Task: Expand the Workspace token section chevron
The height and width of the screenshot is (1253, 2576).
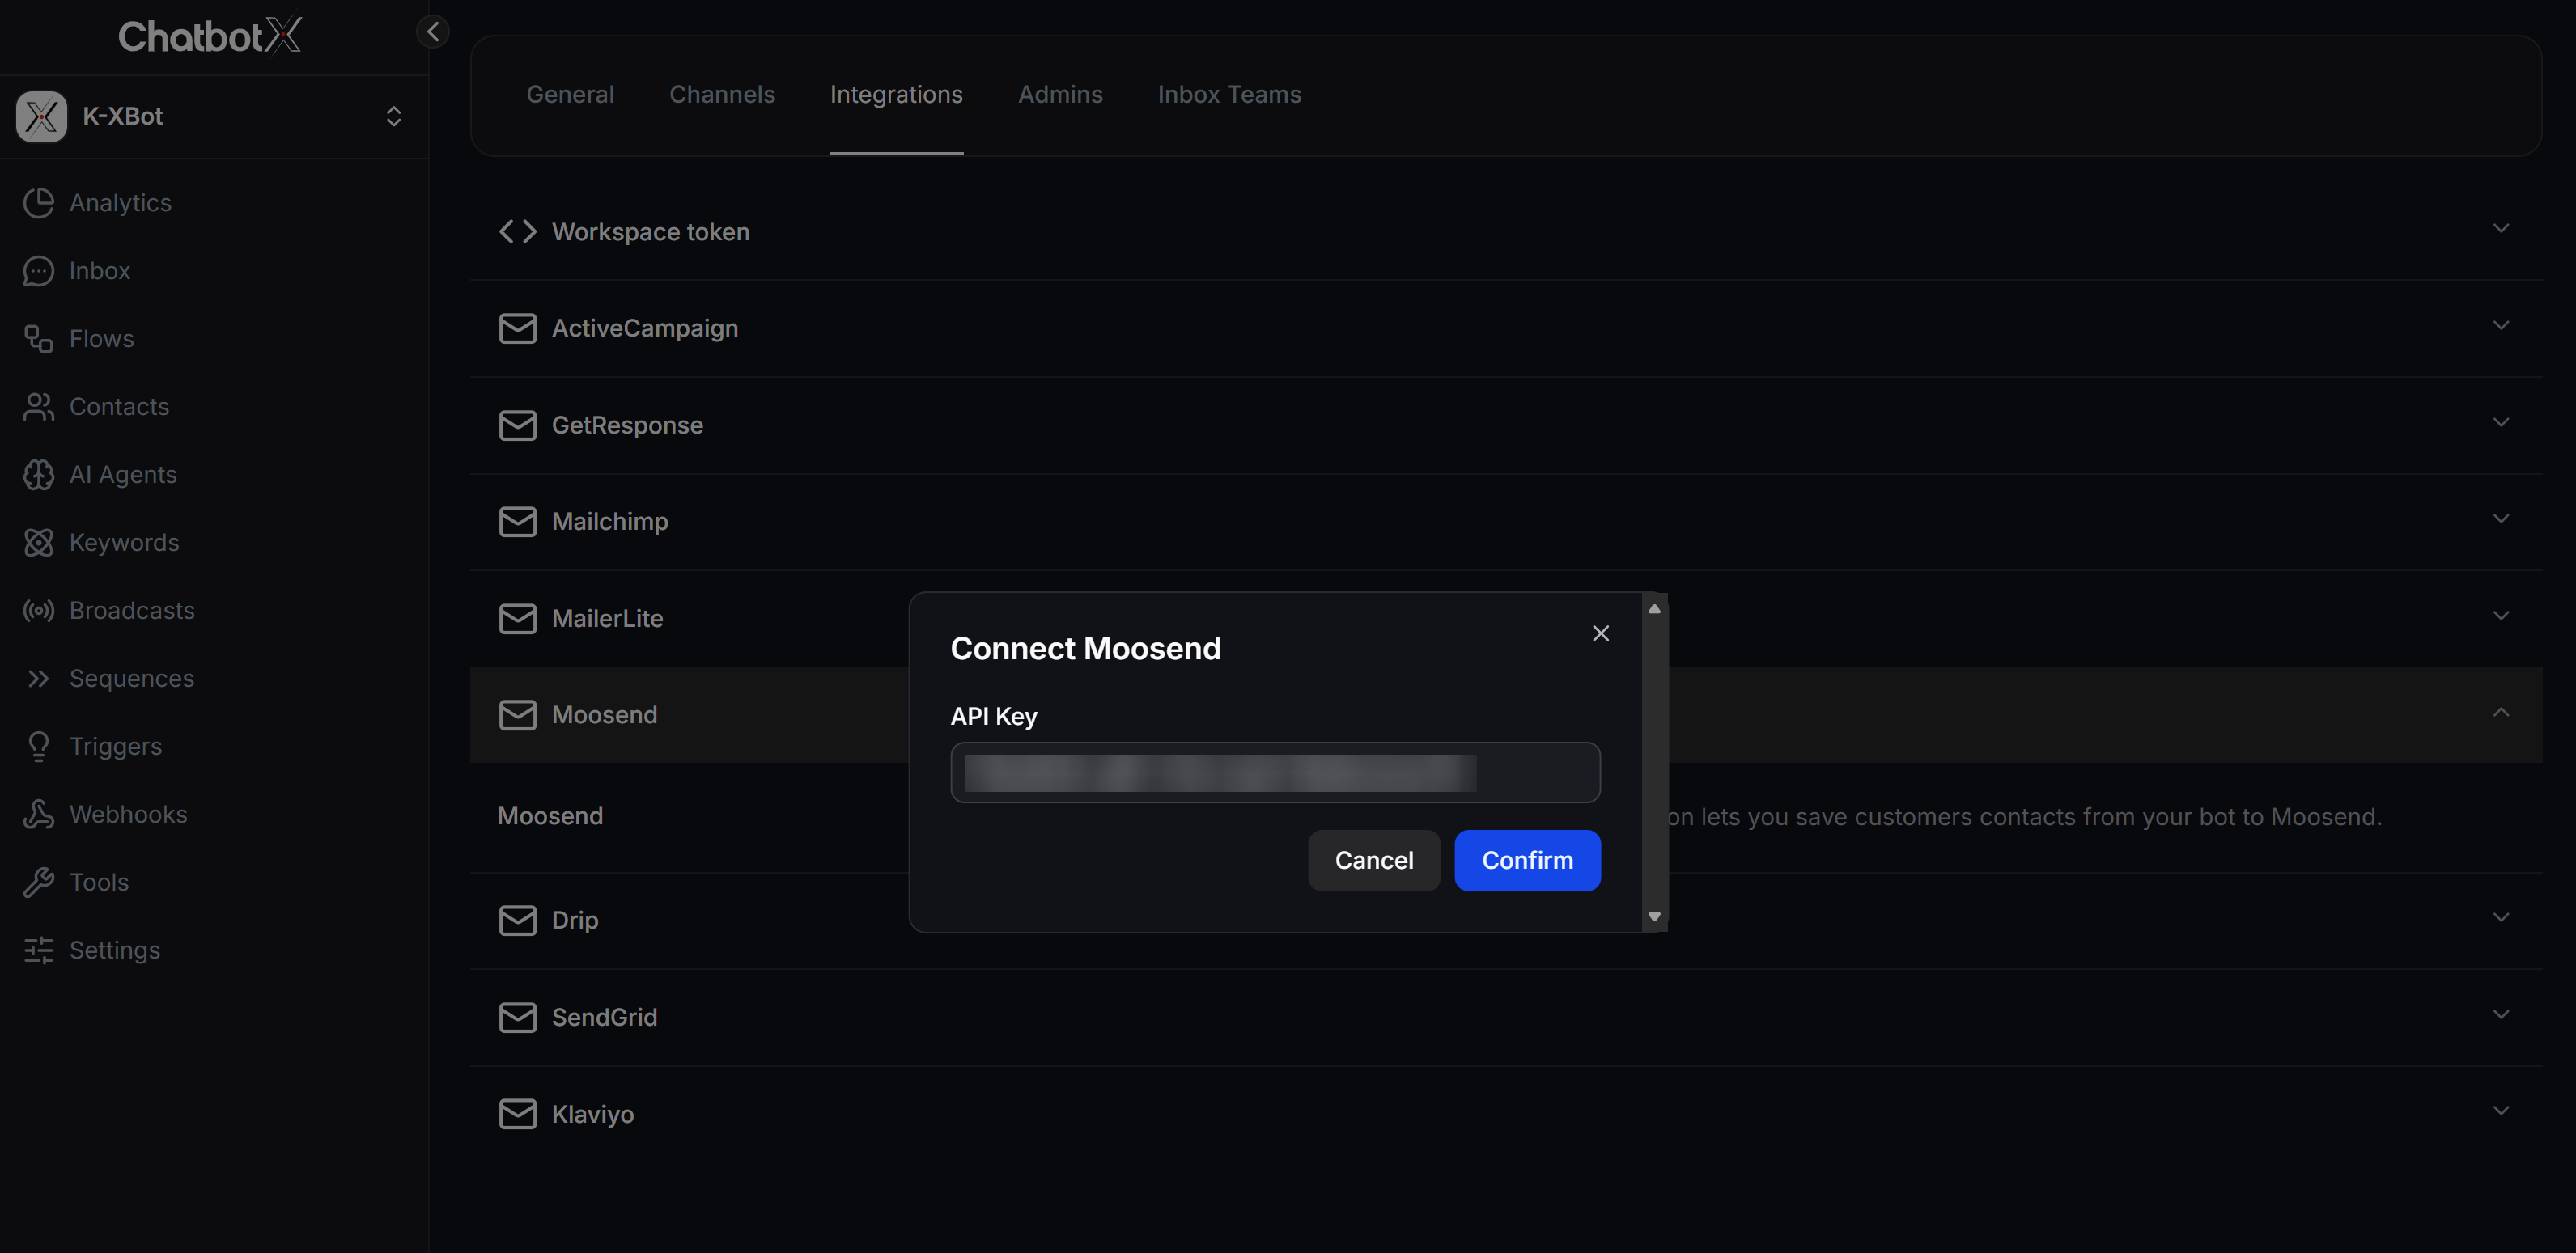Action: click(2501, 229)
